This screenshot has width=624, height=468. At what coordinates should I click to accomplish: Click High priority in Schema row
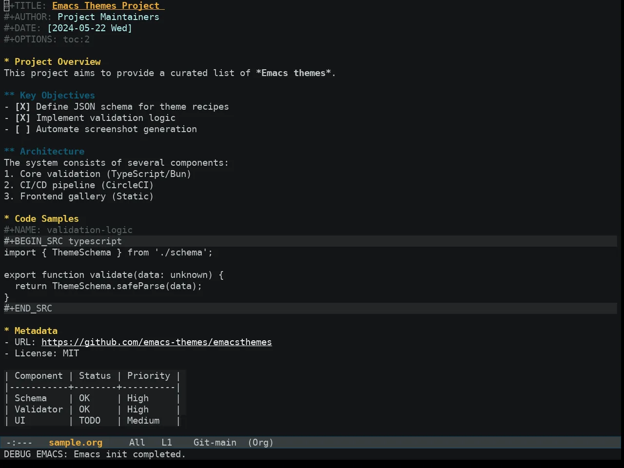point(138,398)
